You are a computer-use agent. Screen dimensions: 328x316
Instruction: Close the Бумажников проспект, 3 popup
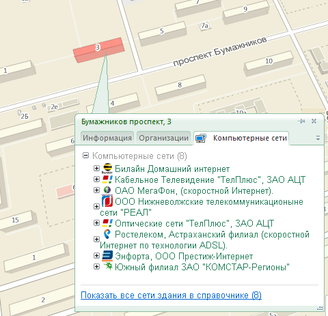coord(314,121)
